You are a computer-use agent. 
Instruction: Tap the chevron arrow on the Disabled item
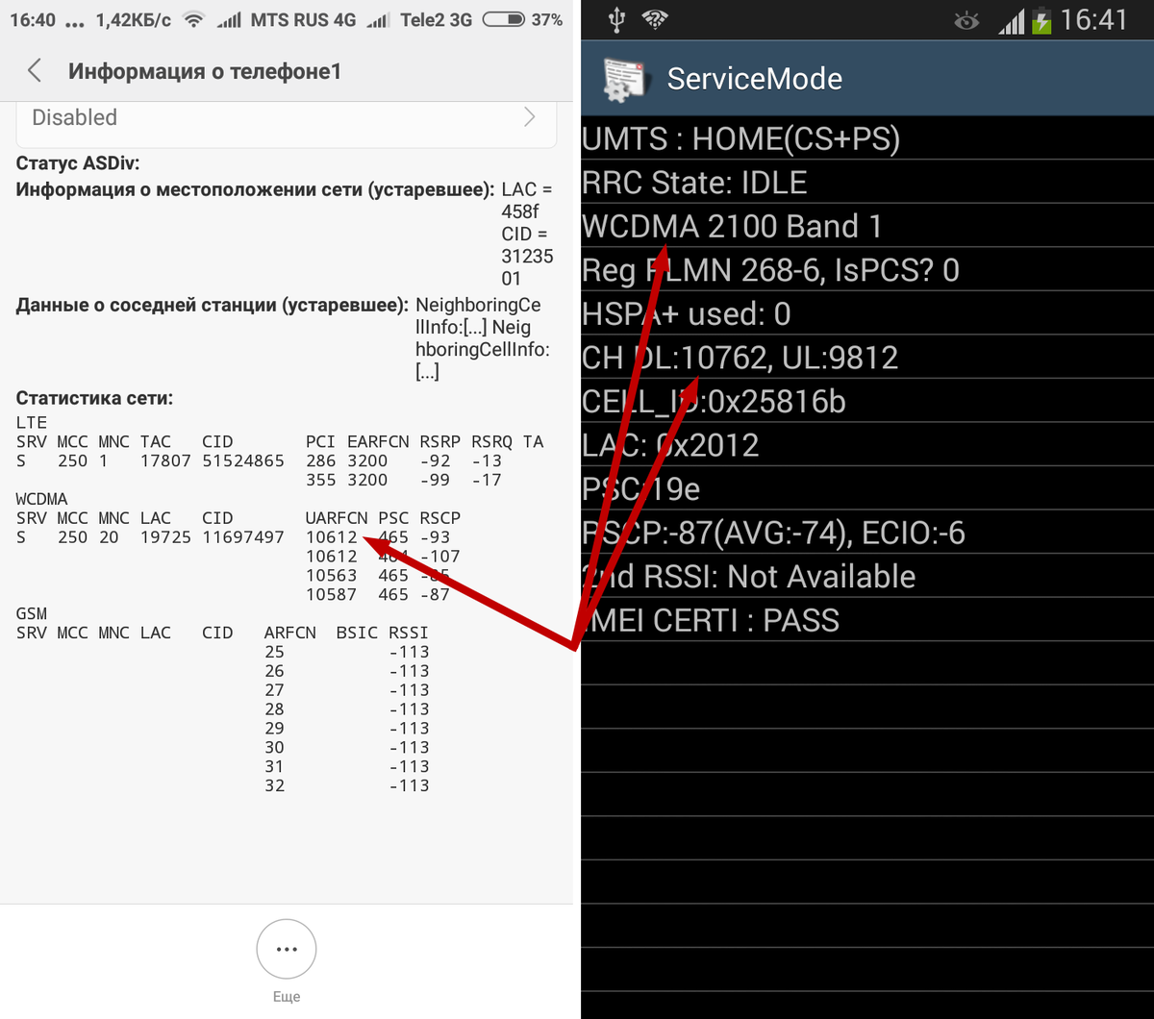(528, 117)
